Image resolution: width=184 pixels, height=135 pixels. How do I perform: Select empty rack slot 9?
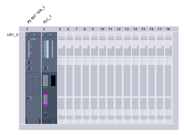tap(94, 78)
